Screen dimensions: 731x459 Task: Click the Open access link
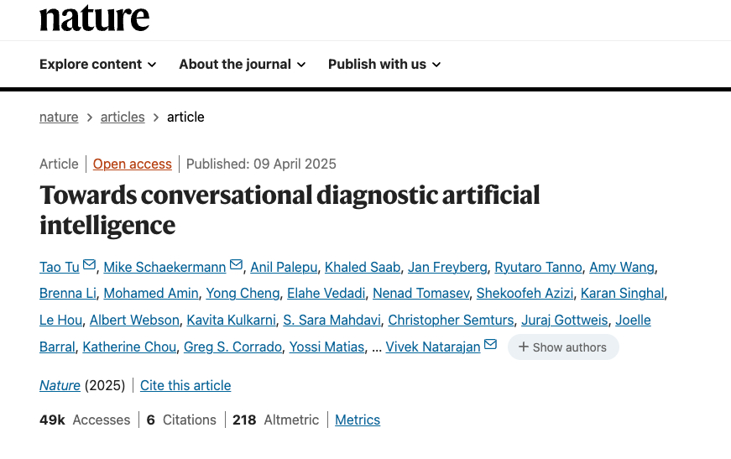[x=133, y=164]
